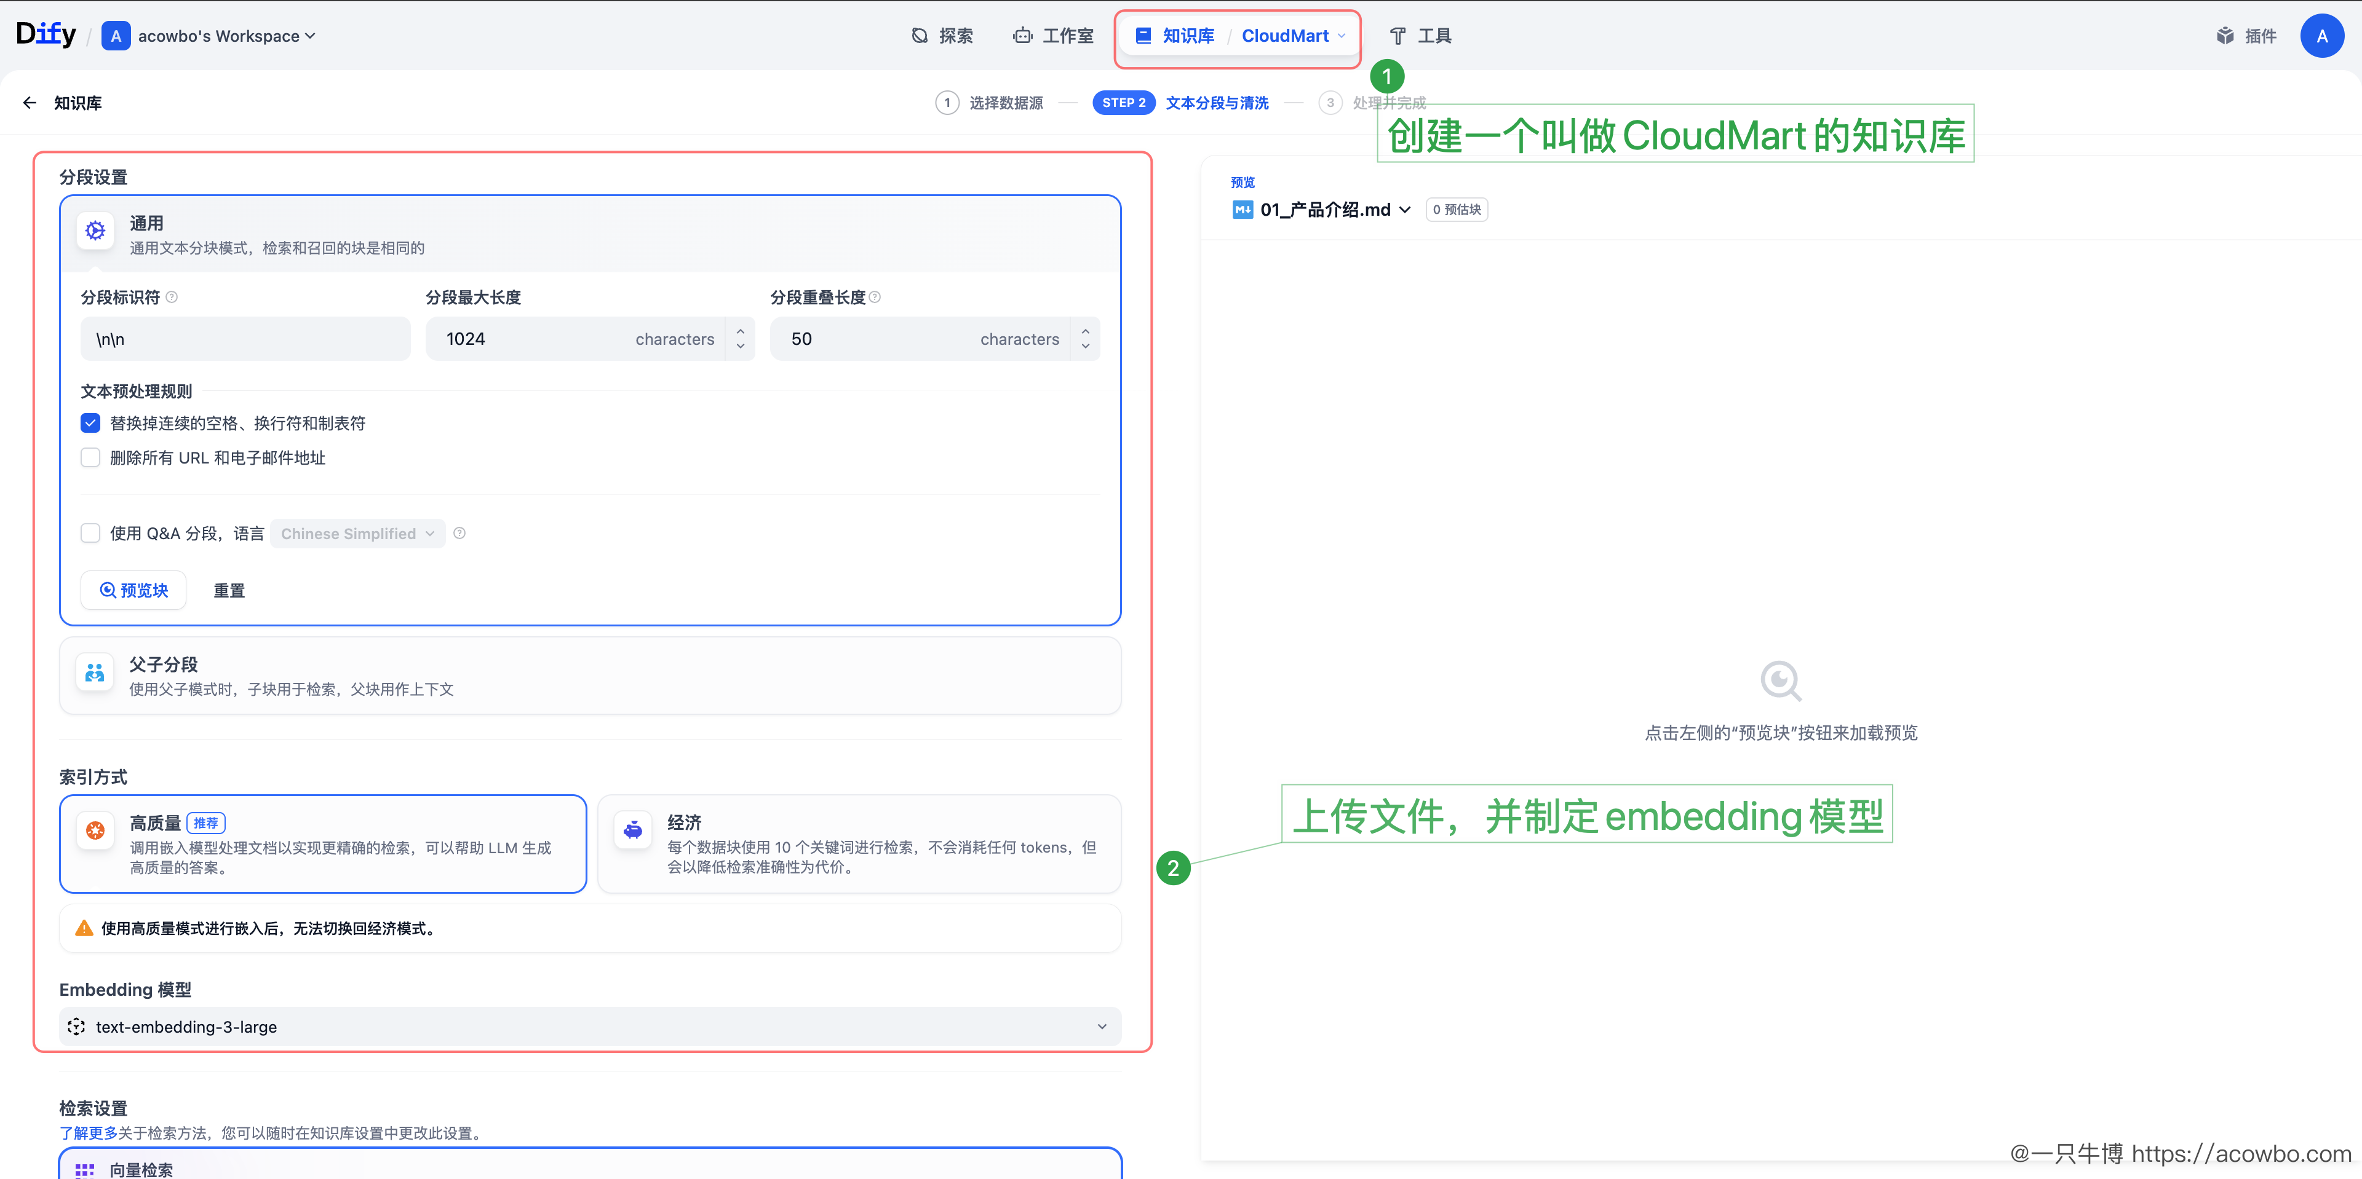Go to step 1 选择数据源

[989, 103]
